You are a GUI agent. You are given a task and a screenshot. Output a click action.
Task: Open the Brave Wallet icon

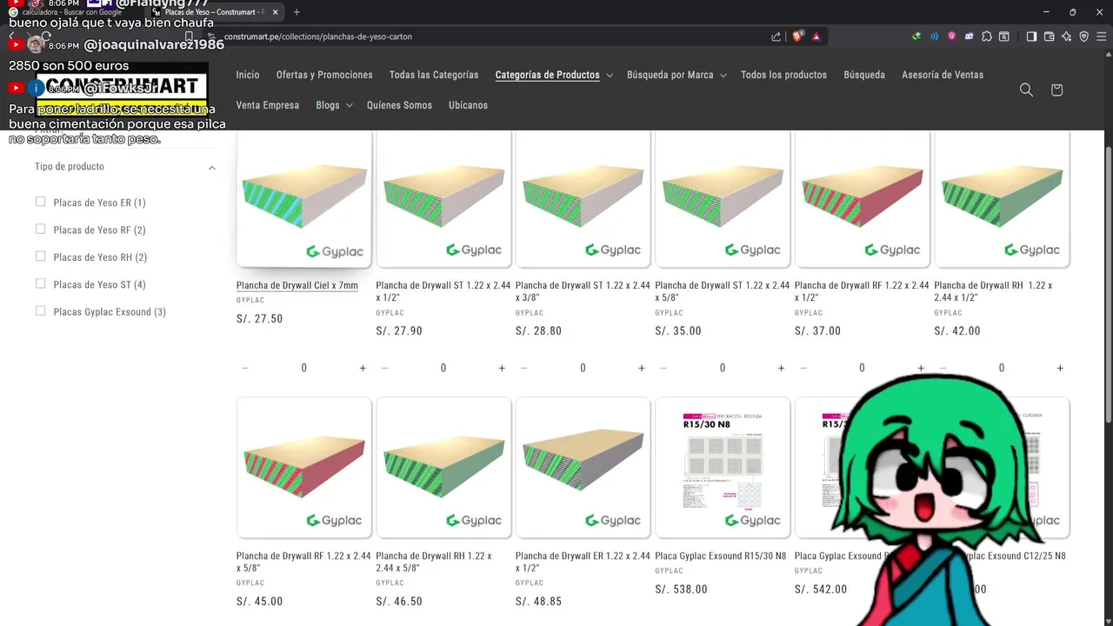(x=1049, y=37)
